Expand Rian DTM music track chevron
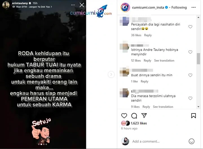This screenshot has width=203, height=149. click(x=51, y=7)
